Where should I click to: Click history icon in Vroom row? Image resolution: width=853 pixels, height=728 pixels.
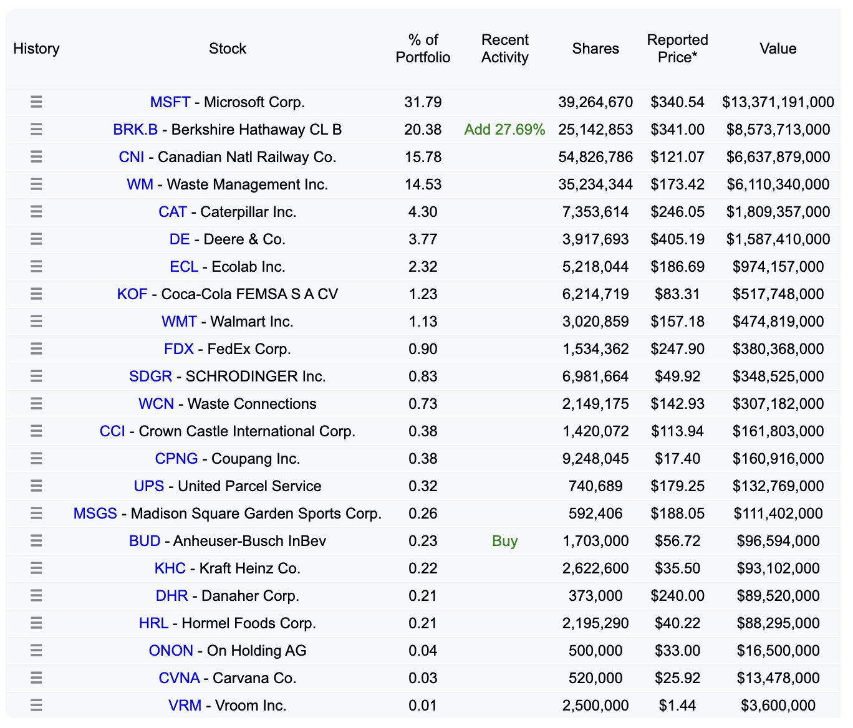(x=36, y=706)
